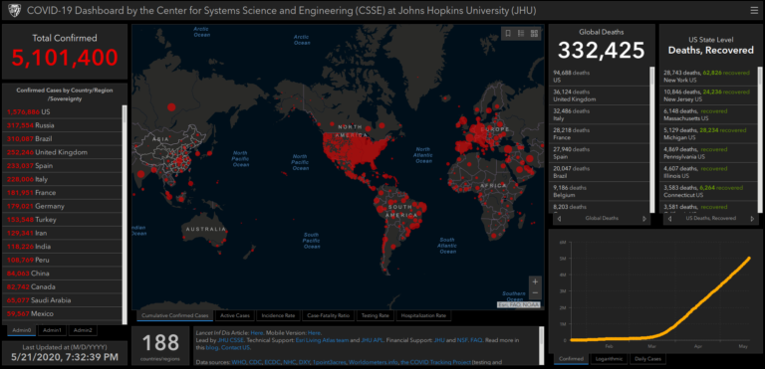765x369 pixels.
Task: Switch chart to Daily Cases
Action: point(647,359)
